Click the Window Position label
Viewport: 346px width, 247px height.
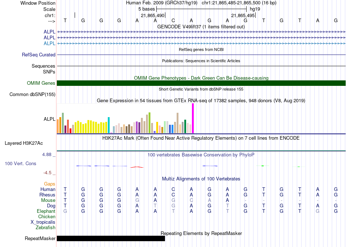pos(38,3)
